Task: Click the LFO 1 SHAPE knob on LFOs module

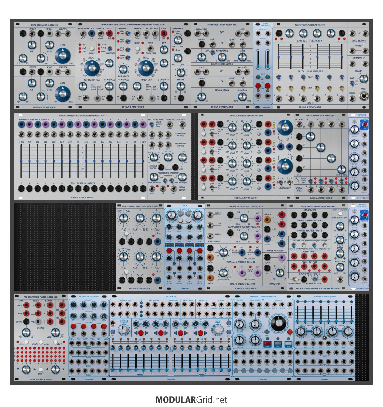Action: coord(171,215)
